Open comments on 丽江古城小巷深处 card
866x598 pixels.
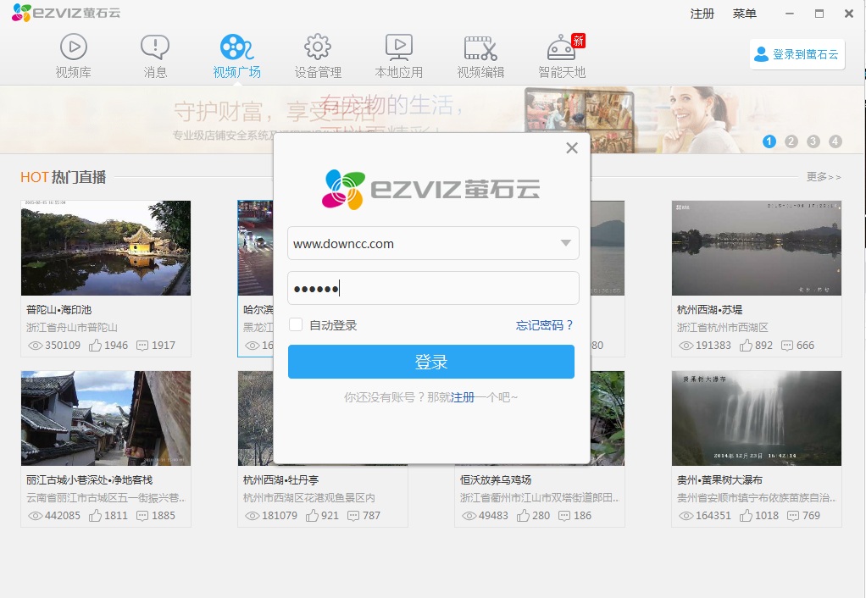[142, 516]
